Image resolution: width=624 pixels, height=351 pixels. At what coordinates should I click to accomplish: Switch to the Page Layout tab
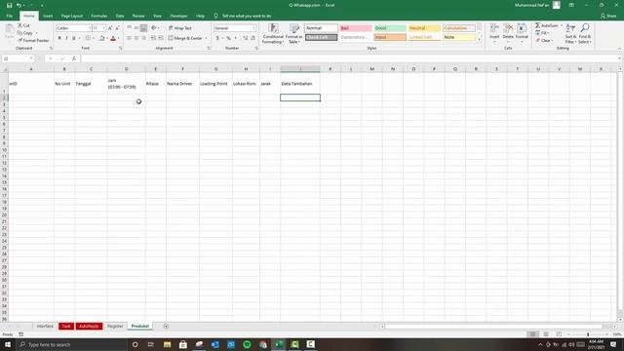71,16
